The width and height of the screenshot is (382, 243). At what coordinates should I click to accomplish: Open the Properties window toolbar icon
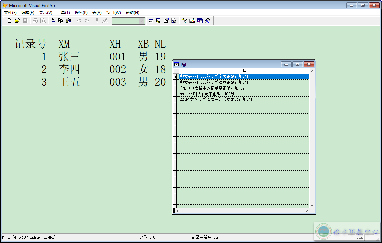(166, 21)
